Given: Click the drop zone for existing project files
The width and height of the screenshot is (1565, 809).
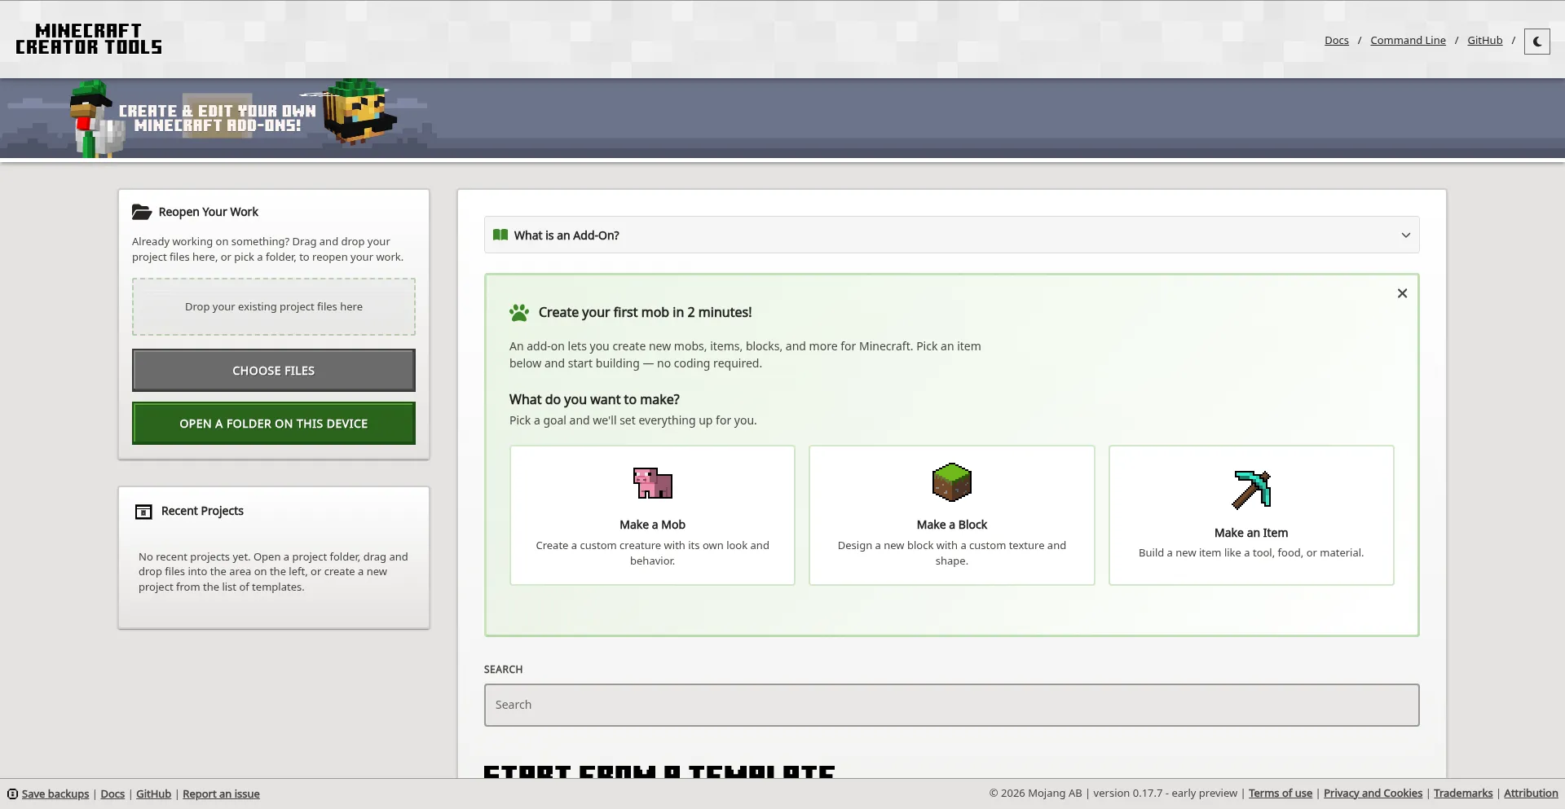Looking at the screenshot, I should pyautogui.click(x=274, y=307).
